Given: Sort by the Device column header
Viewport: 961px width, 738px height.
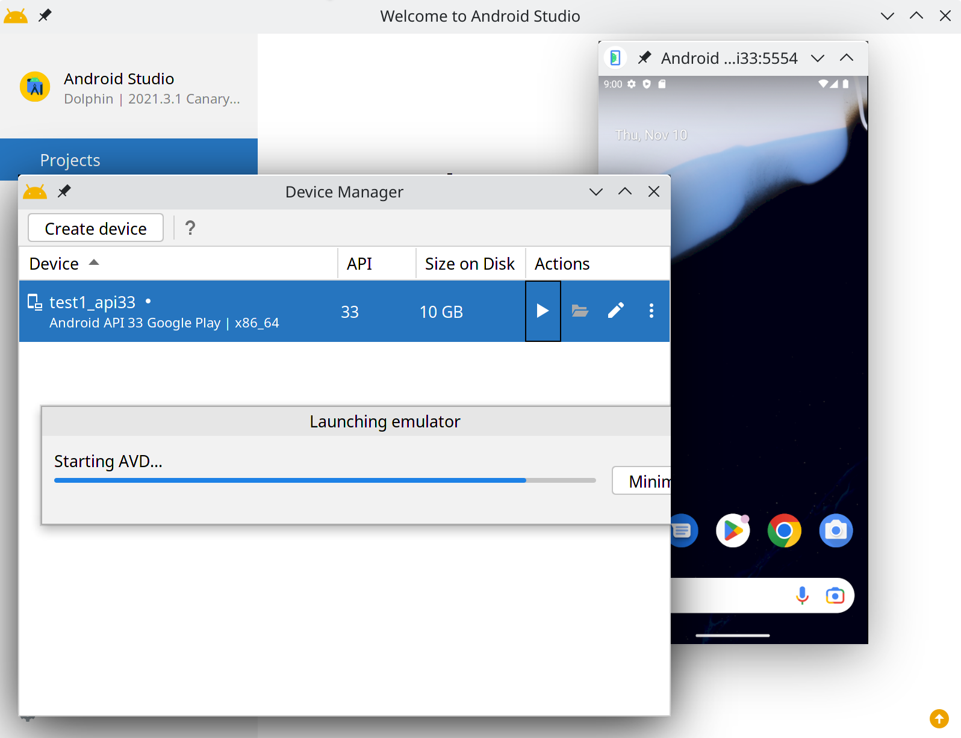Looking at the screenshot, I should pyautogui.click(x=178, y=264).
